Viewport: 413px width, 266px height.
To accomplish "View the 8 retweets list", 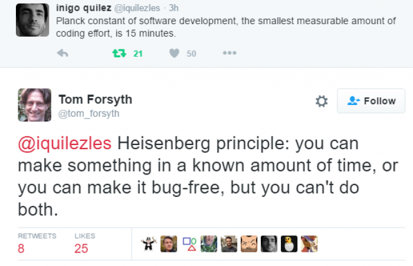I will point(37,244).
